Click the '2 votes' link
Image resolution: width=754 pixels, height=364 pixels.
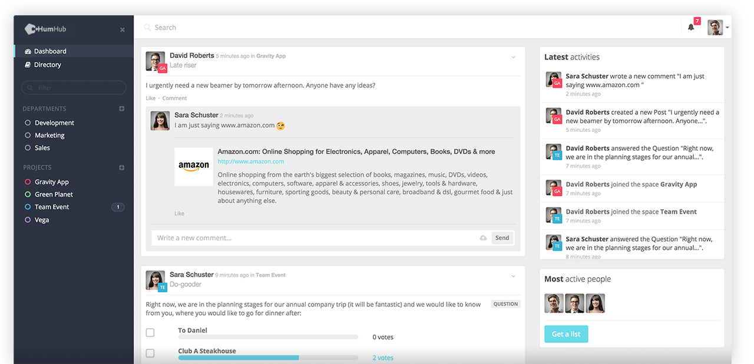383,358
